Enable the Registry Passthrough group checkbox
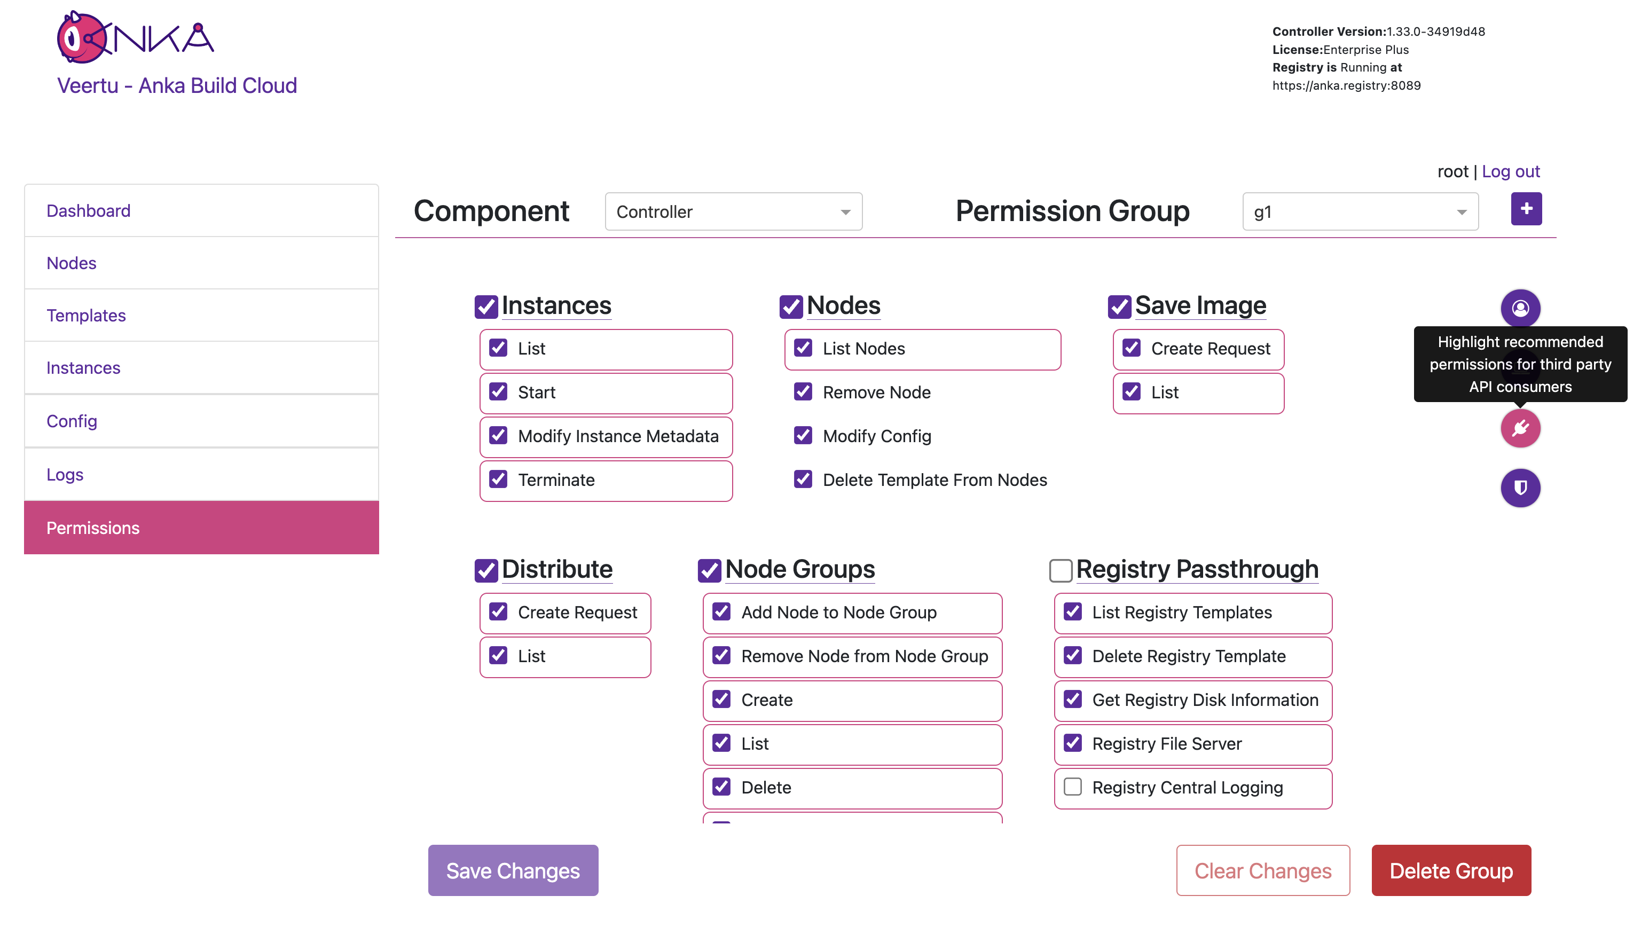The width and height of the screenshot is (1649, 927). coord(1060,570)
